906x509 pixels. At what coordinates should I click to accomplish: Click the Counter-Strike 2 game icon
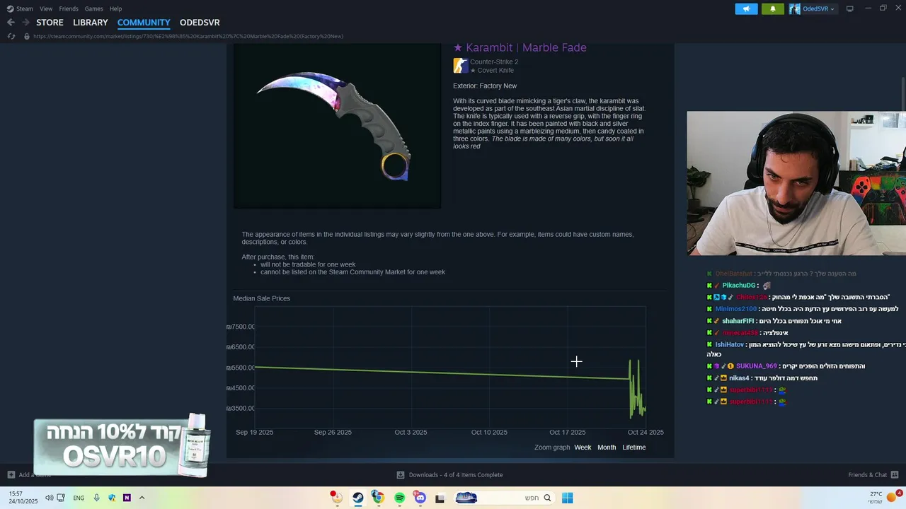[461, 66]
